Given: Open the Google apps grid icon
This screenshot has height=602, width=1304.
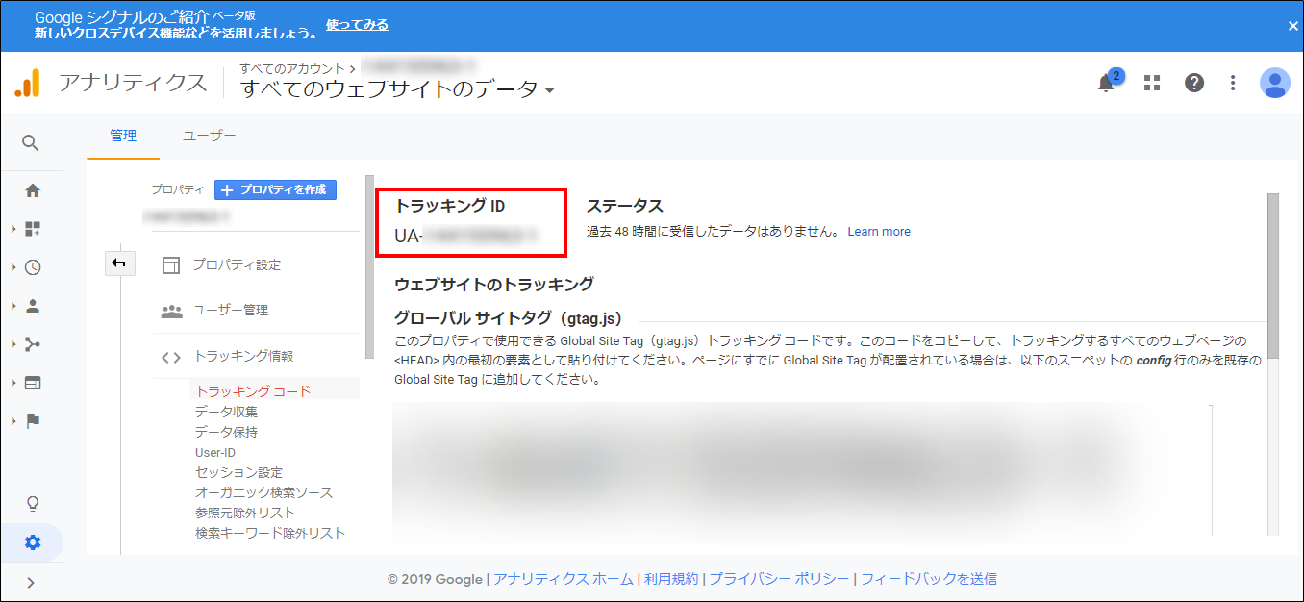Looking at the screenshot, I should pyautogui.click(x=1152, y=83).
